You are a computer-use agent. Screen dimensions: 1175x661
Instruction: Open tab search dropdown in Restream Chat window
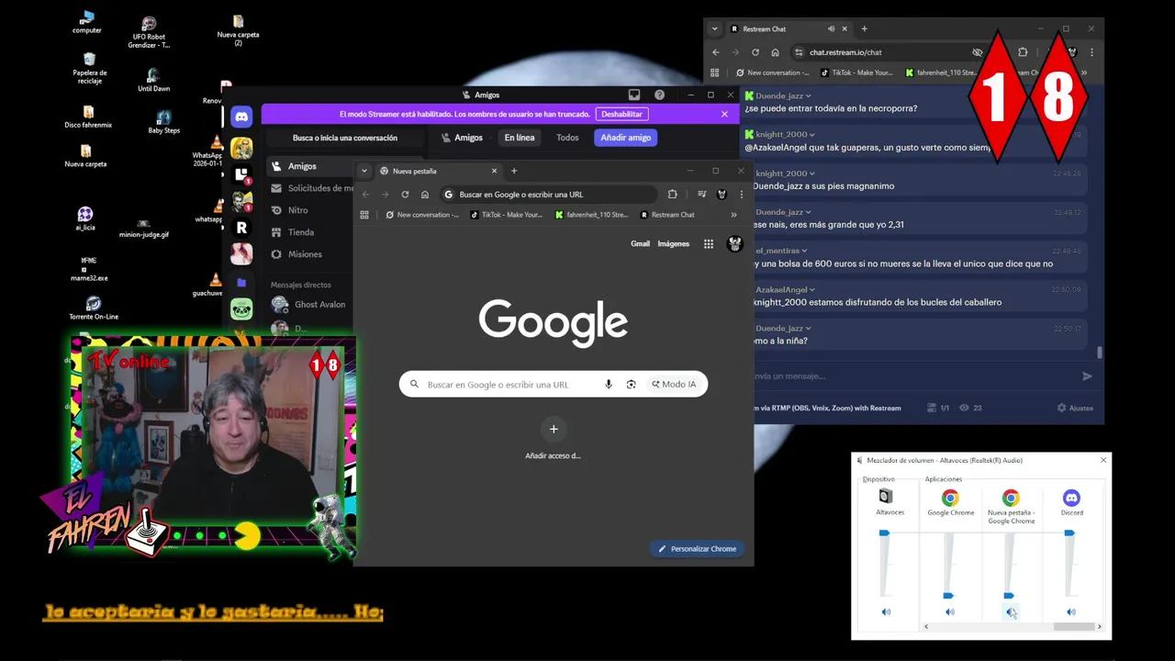[715, 28]
